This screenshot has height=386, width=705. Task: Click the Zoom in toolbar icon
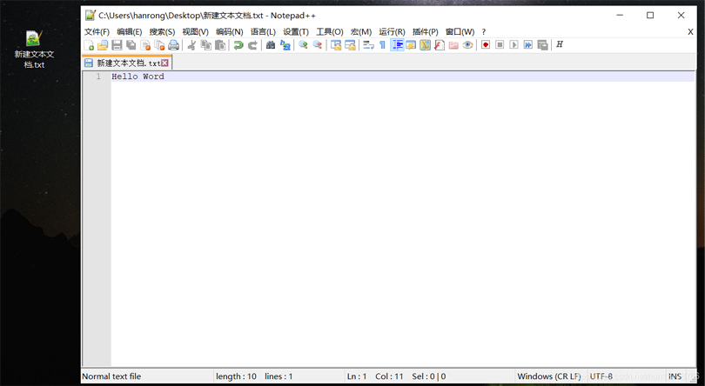point(303,45)
